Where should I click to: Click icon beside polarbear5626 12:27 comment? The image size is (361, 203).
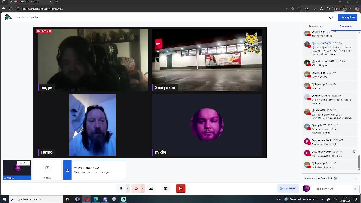(x=354, y=151)
